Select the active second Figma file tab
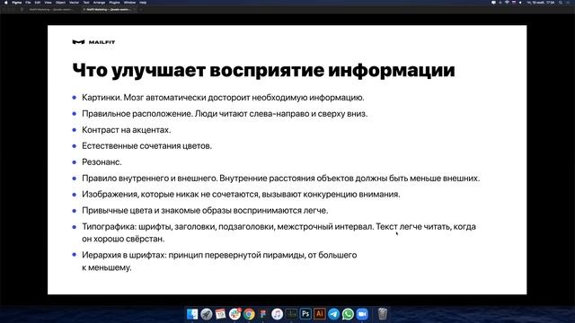This screenshot has width=575, height=323. (109, 10)
